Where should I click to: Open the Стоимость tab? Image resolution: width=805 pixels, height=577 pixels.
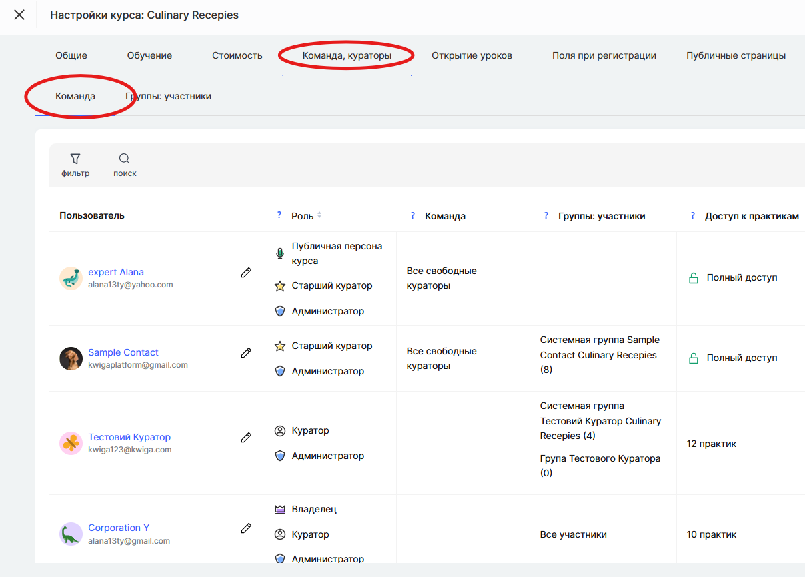click(237, 55)
